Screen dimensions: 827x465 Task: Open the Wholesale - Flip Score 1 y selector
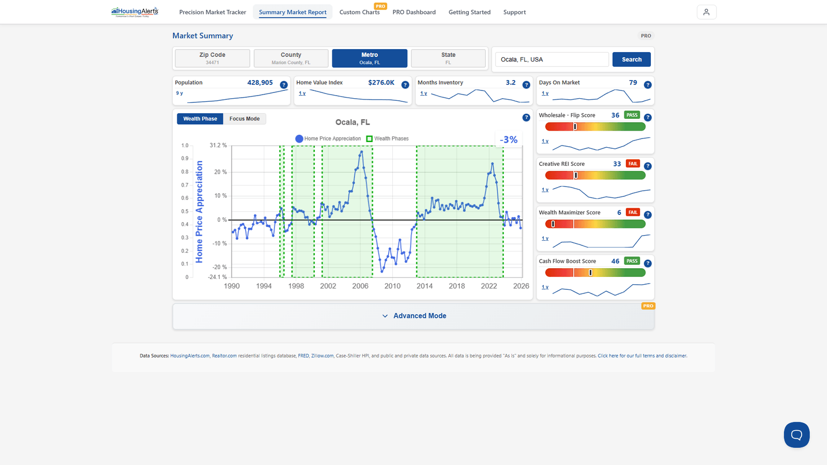(545, 141)
